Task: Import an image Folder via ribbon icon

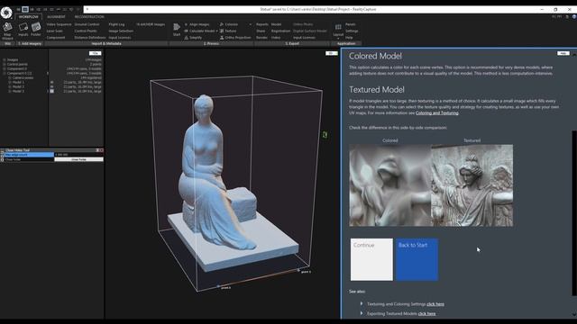Action: point(36,30)
